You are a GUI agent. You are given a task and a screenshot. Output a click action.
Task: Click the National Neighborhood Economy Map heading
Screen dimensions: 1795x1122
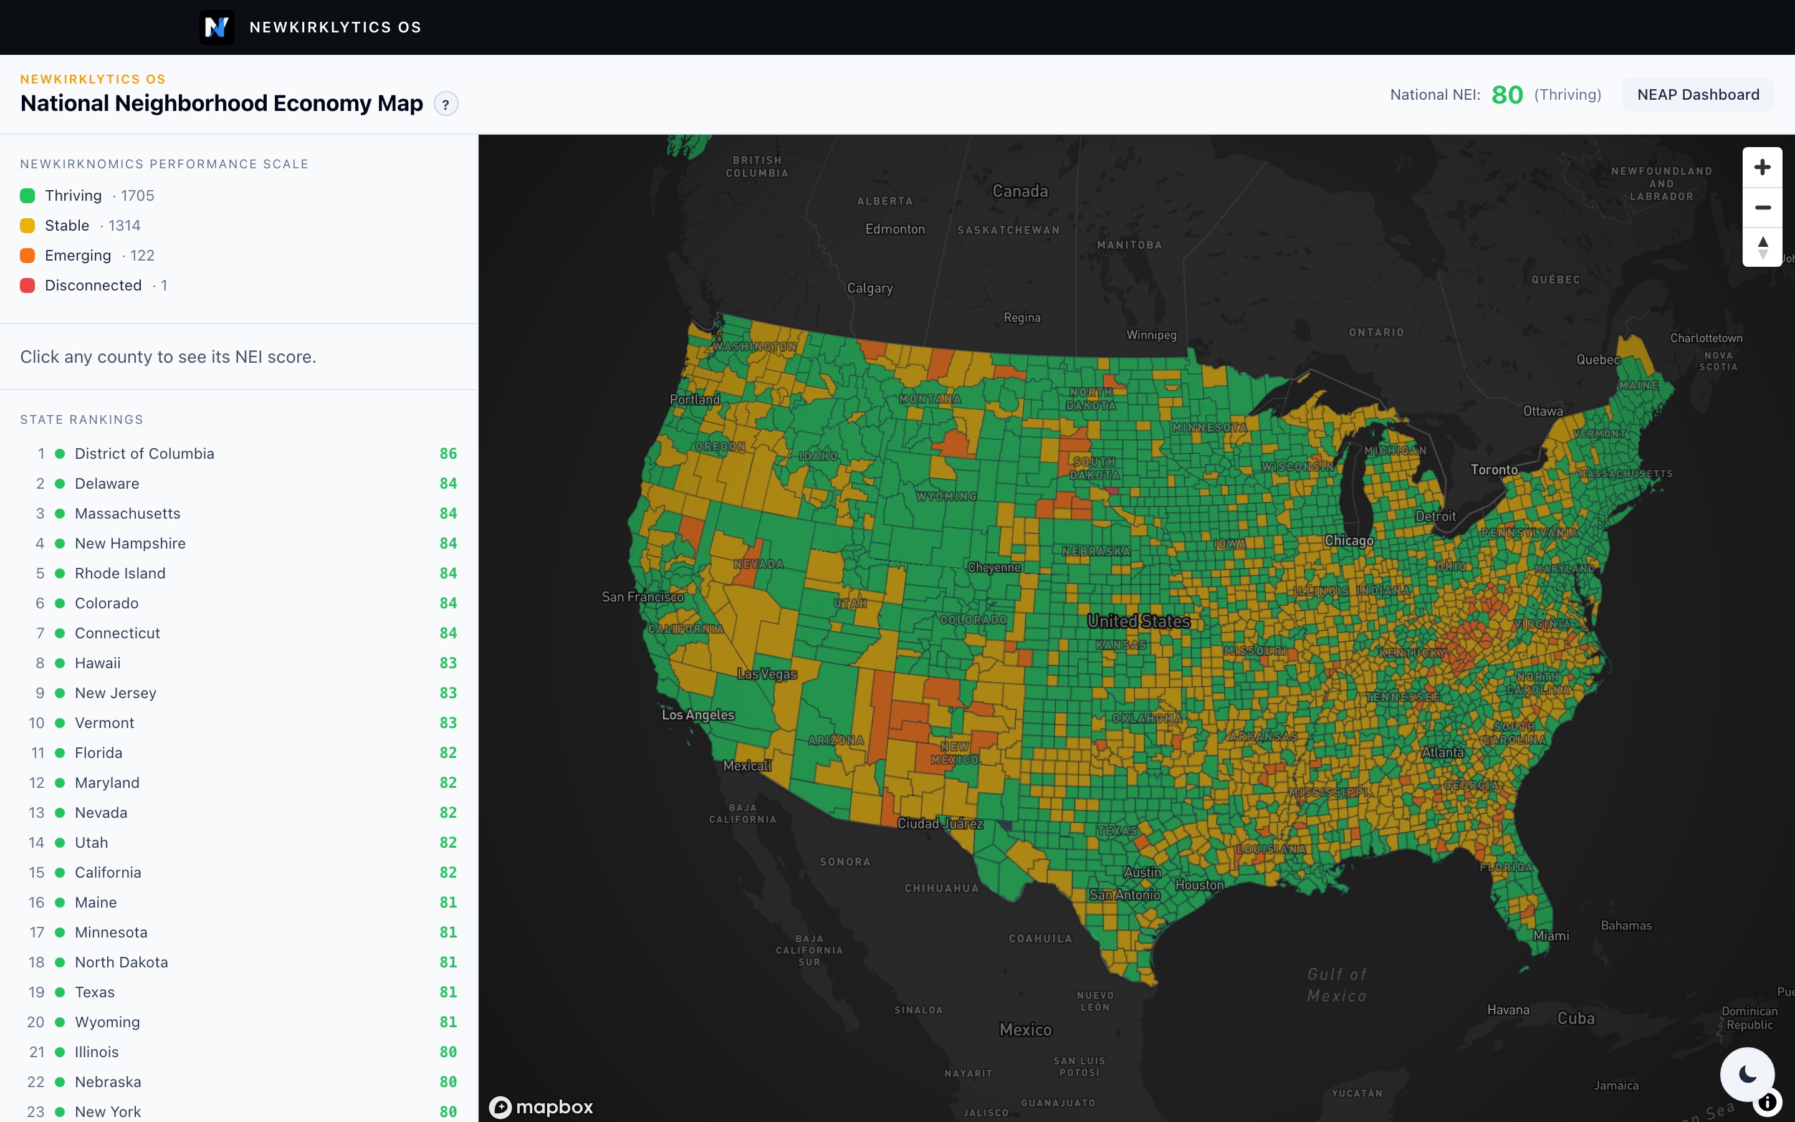point(222,103)
